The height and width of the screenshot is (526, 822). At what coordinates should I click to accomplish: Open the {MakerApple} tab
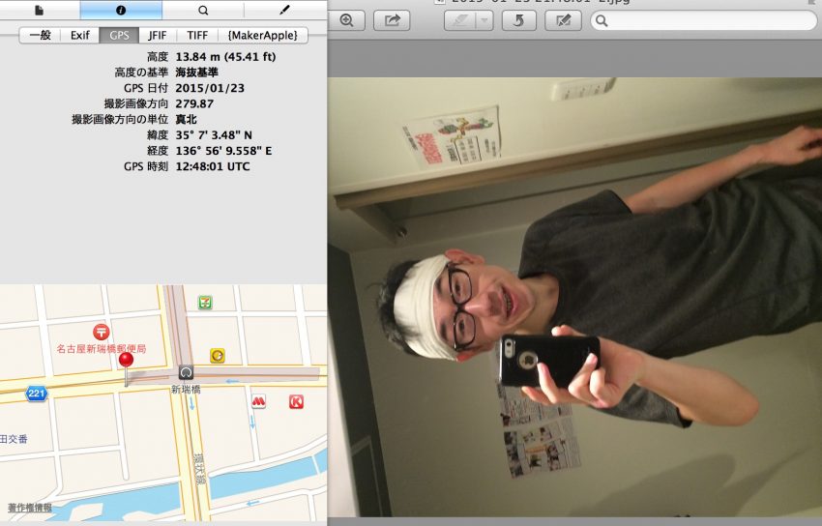click(263, 35)
